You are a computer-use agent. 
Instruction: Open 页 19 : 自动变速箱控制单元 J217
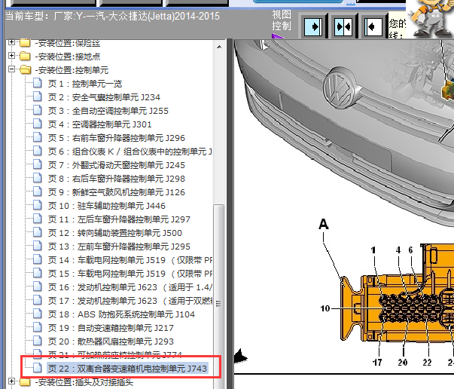tap(111, 328)
